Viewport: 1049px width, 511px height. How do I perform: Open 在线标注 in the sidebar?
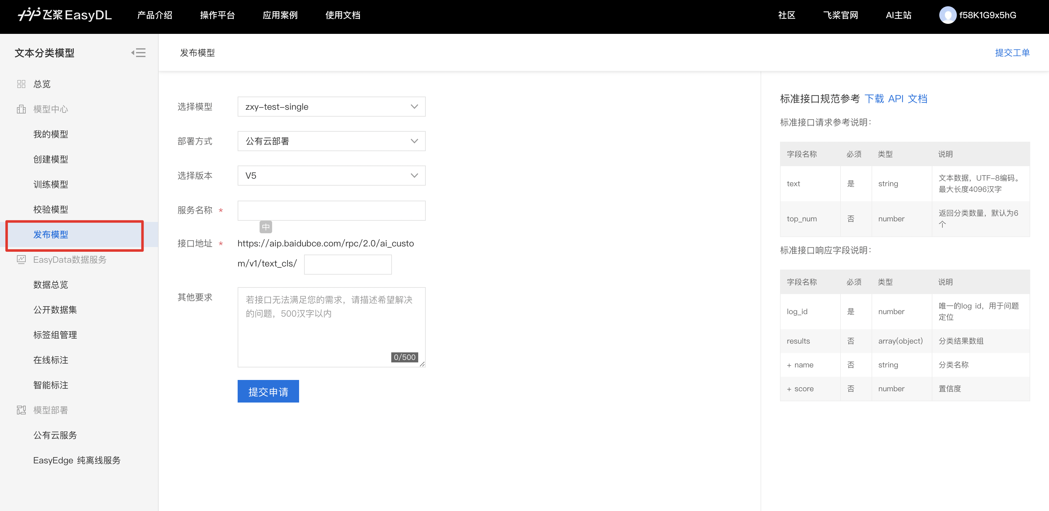pyautogui.click(x=50, y=360)
